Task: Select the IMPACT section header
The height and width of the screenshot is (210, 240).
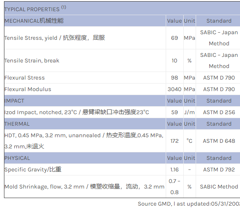Action: point(14,101)
